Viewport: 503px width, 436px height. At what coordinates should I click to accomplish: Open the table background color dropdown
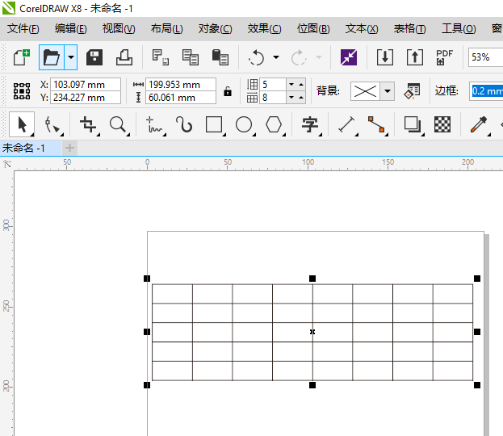pyautogui.click(x=388, y=90)
